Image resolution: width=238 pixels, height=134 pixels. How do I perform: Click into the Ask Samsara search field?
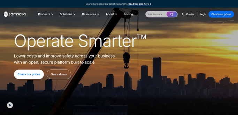(156, 14)
